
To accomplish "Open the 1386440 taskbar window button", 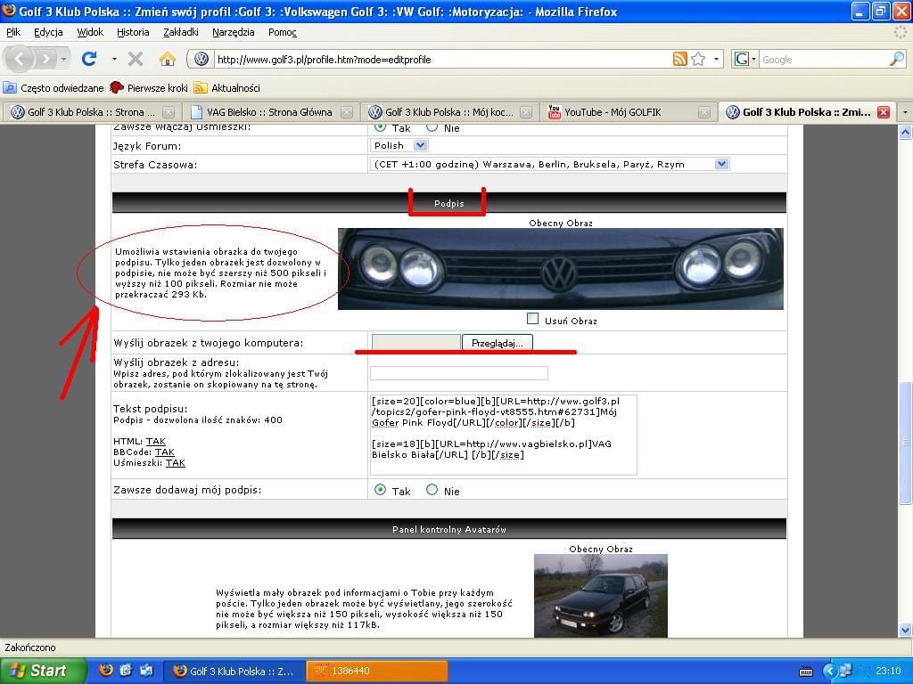I will pos(377,671).
